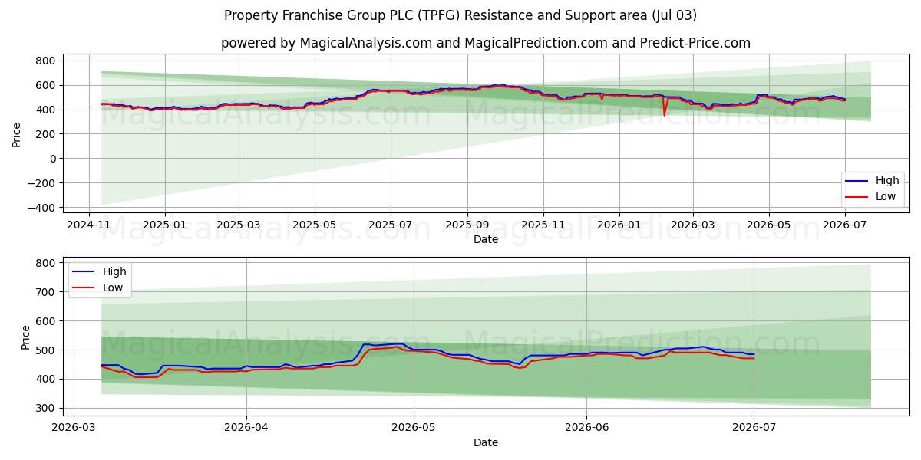This screenshot has width=921, height=460.
Task: Click 'Low' in the bottom chart legend
Action: (113, 287)
